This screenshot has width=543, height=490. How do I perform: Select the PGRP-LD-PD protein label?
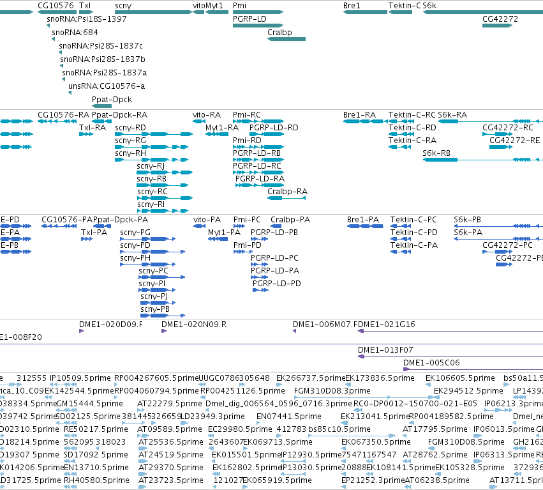coord(277,284)
